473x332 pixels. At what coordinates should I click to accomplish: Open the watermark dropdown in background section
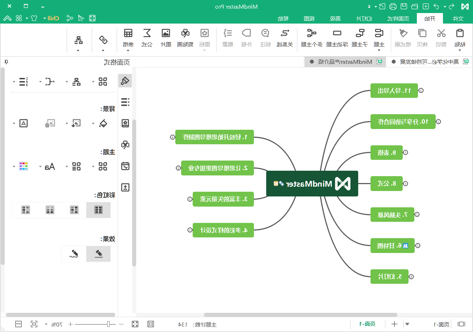tap(14, 124)
